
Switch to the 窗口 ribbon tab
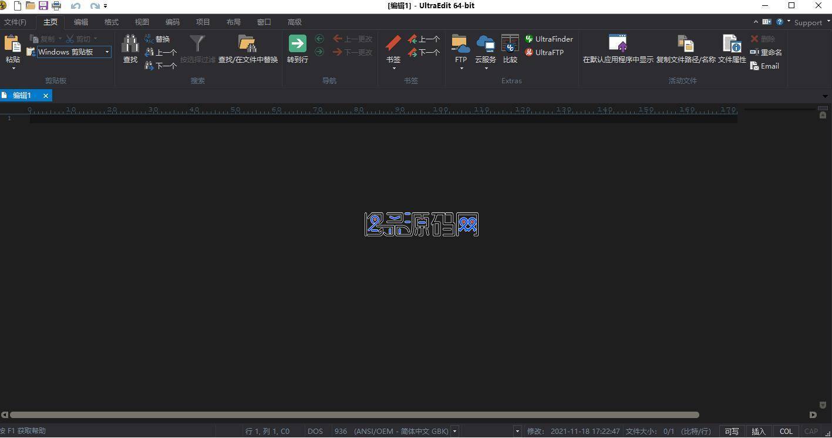[264, 22]
